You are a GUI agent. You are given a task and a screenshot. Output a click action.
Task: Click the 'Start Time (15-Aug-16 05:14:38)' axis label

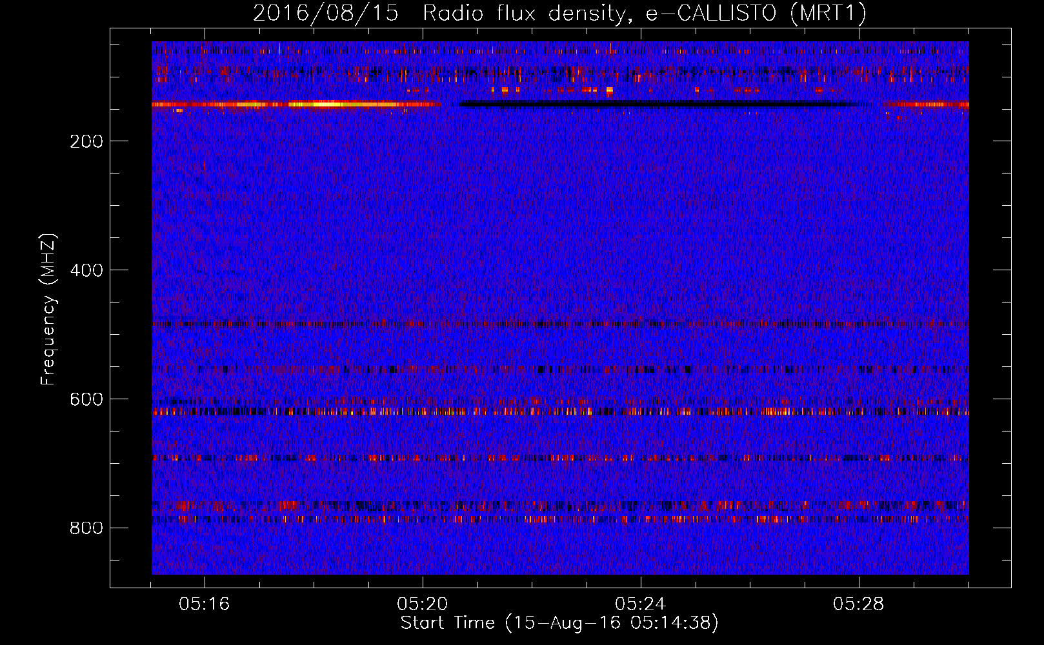point(559,623)
